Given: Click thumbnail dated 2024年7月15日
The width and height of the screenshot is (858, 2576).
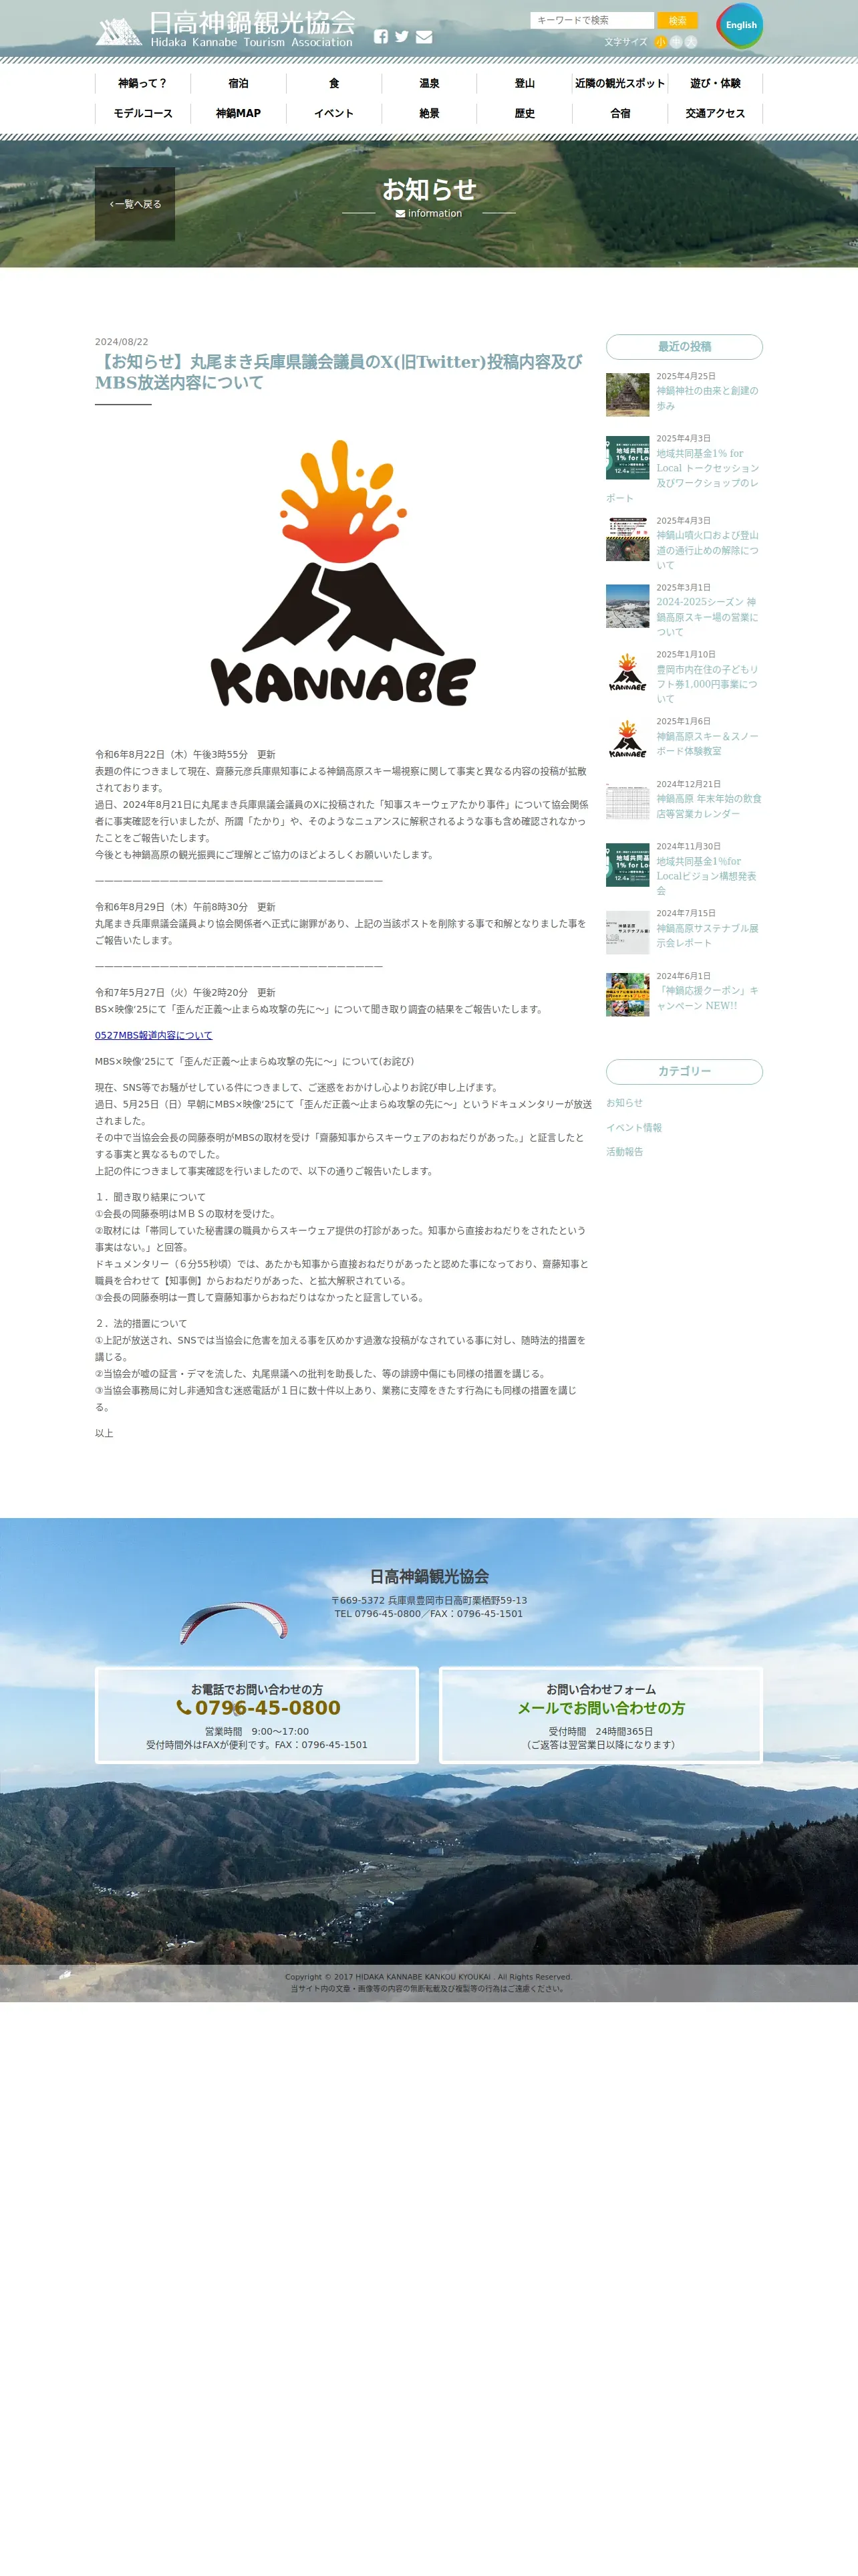Looking at the screenshot, I should [x=627, y=932].
